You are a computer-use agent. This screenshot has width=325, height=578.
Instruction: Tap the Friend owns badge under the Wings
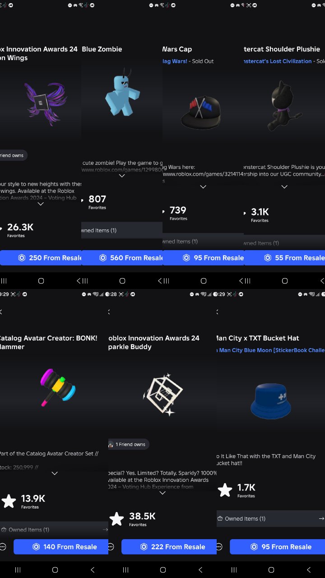tap(14, 155)
